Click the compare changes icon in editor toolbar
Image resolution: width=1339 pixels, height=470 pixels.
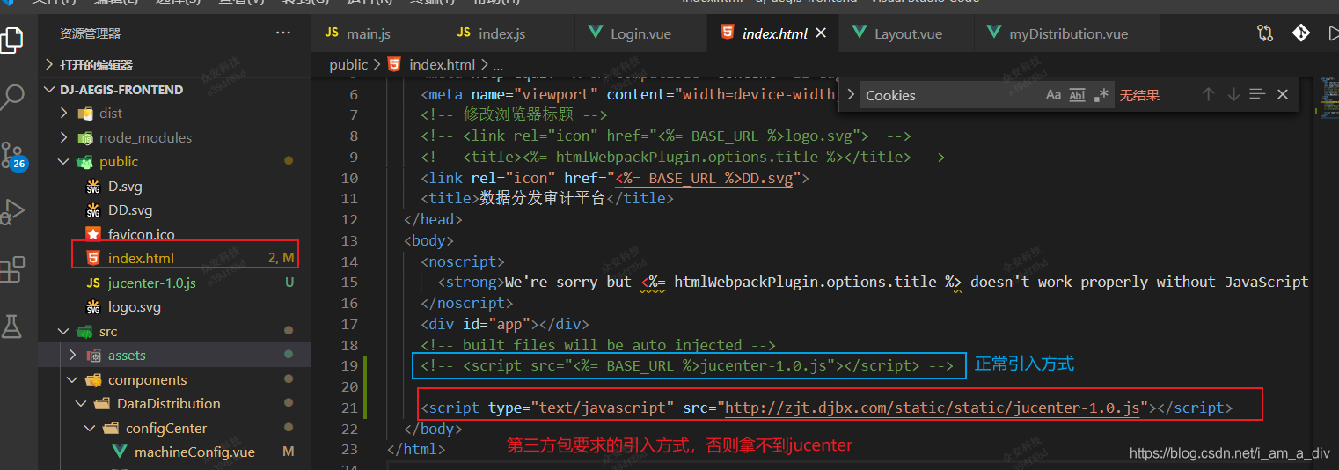point(1265,33)
